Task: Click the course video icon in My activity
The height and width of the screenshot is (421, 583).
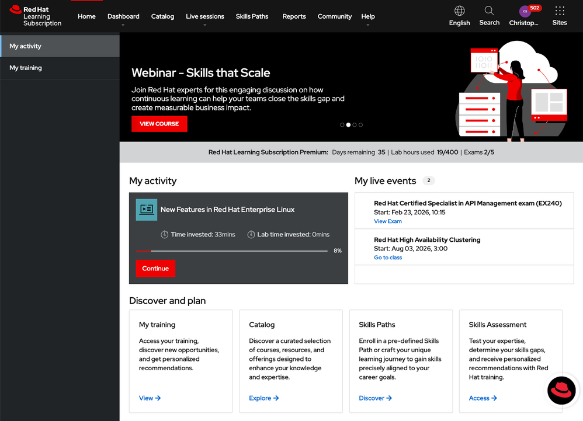Action: (147, 210)
